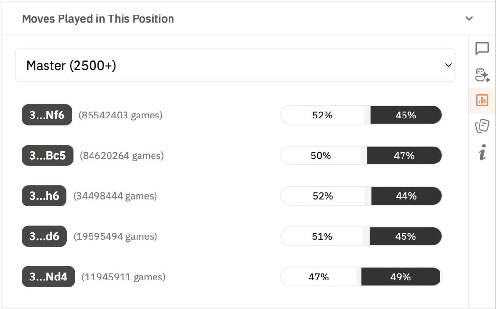Click the 47% black win bar for Bc5

point(404,155)
